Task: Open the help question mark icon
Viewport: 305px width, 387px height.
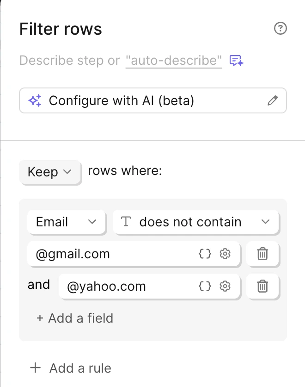Action: click(281, 29)
